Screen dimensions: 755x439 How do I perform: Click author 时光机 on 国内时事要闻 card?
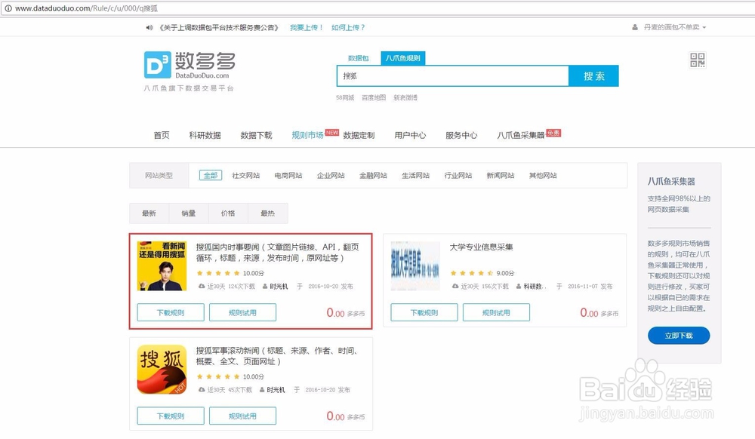click(x=279, y=287)
